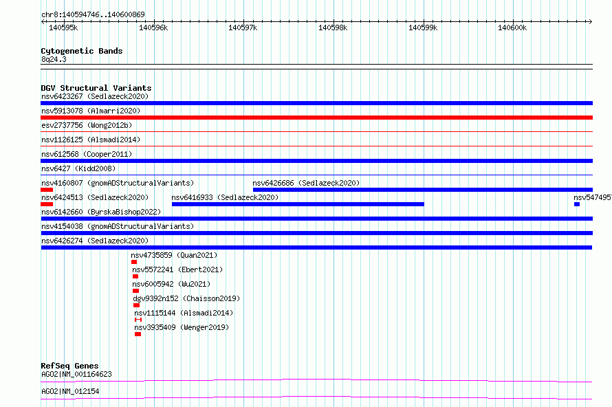612x407 pixels.
Task: Open the nsv5572241 (Ebert2021) label
Action: pyautogui.click(x=177, y=269)
